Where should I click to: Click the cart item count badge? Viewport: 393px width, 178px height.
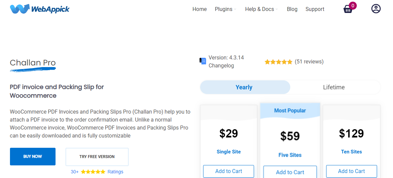click(x=353, y=5)
